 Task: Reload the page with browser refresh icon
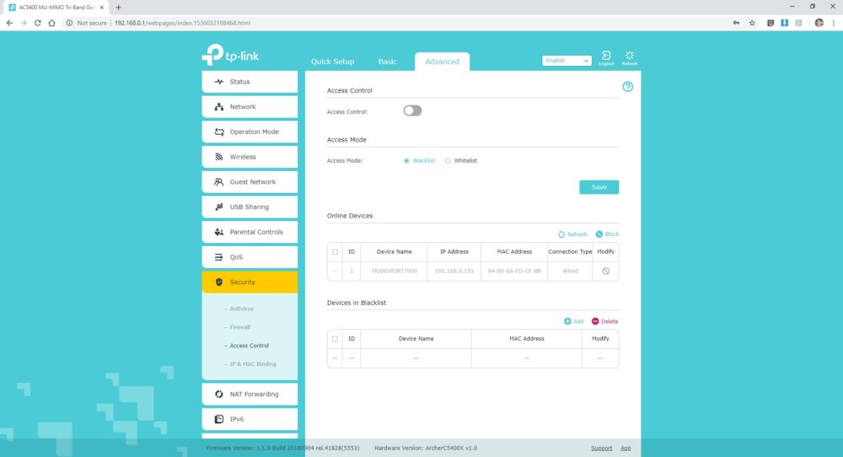[x=38, y=23]
